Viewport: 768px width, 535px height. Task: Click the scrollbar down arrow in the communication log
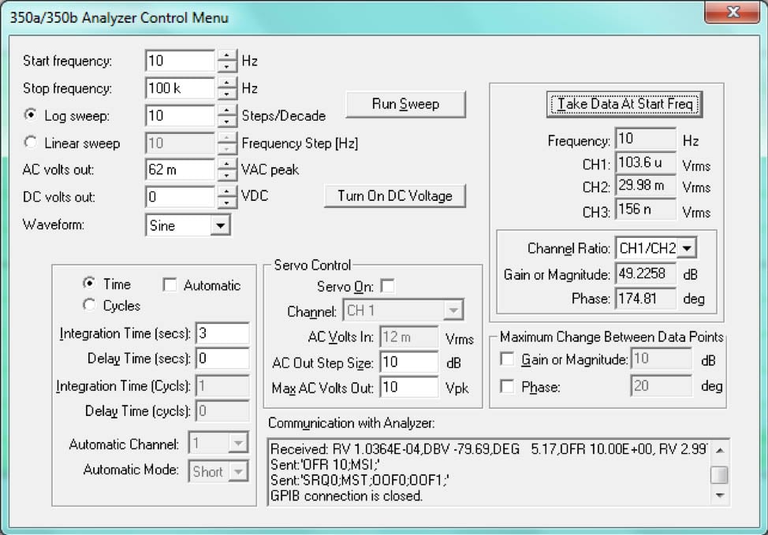pos(718,495)
